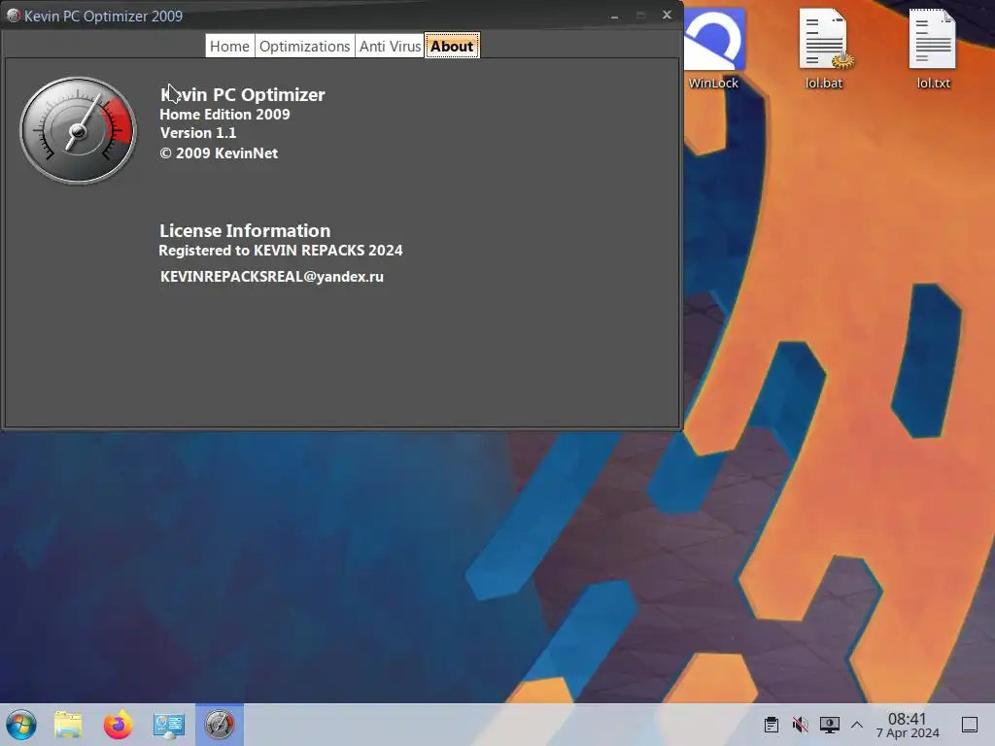
Task: Click the show desktop button
Action: [x=970, y=725]
